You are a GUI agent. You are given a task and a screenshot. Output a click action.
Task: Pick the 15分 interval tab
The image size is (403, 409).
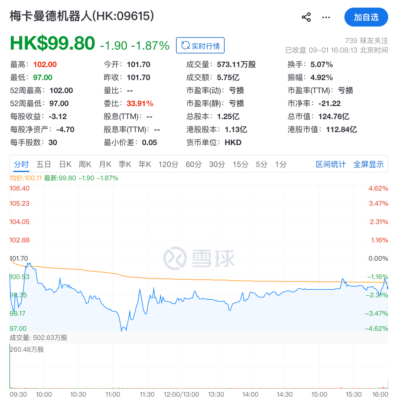(240, 164)
